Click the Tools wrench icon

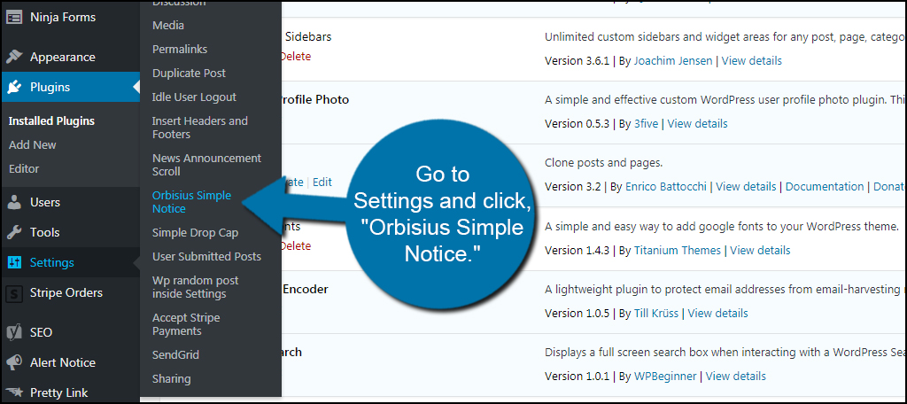[14, 233]
